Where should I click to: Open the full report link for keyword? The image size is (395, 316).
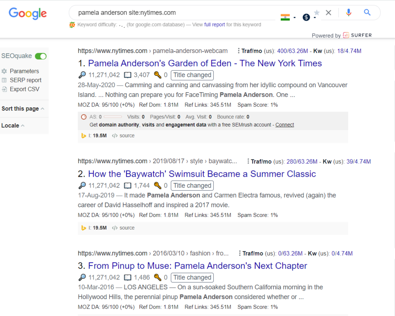point(214,25)
